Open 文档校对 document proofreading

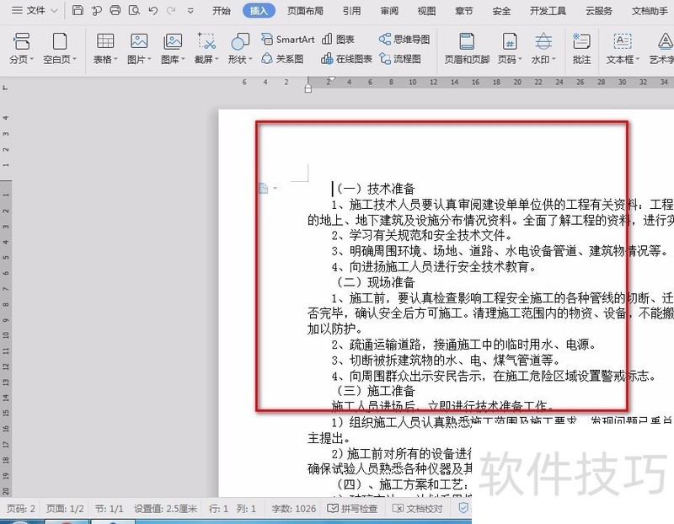click(x=417, y=509)
